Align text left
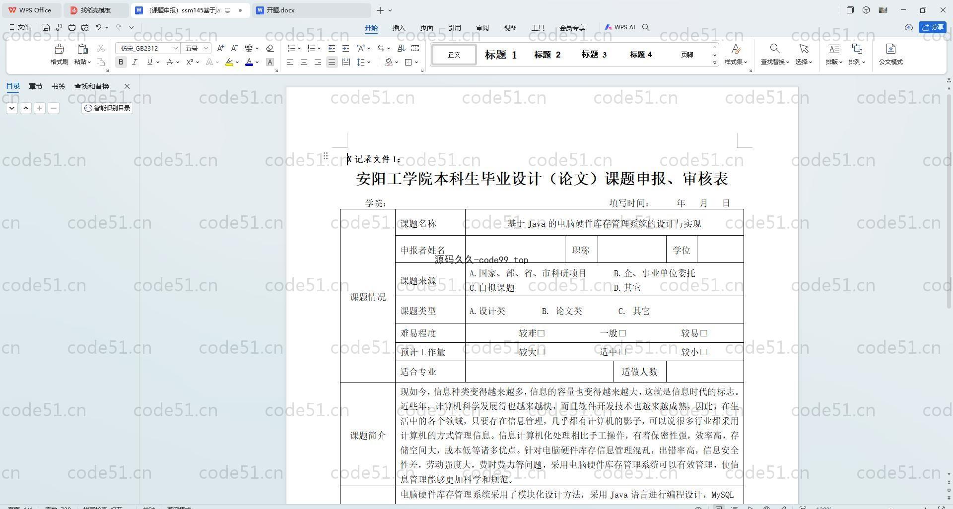 pyautogui.click(x=290, y=62)
